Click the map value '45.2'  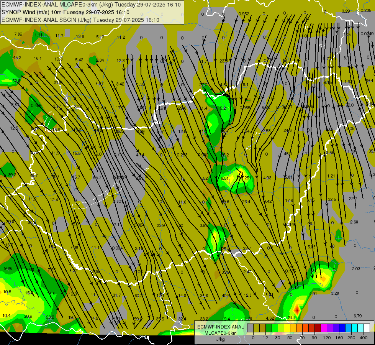click(x=17, y=58)
